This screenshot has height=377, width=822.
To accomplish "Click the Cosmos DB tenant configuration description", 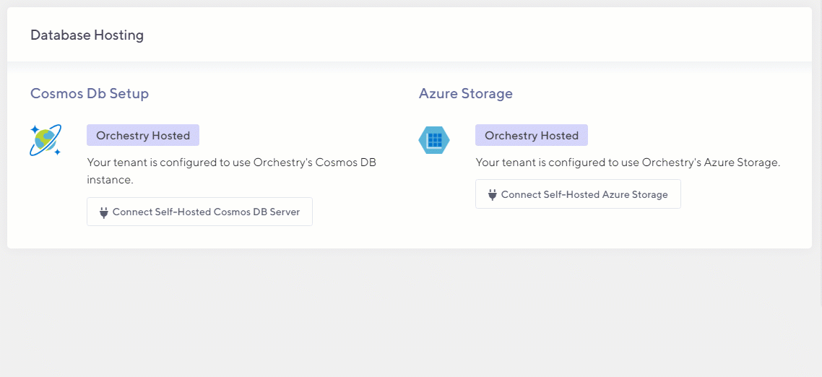I will click(x=231, y=162).
